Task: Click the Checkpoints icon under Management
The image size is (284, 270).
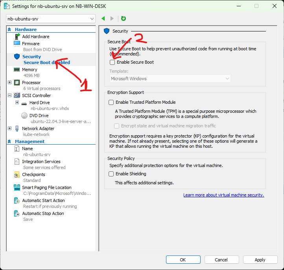Action: coord(17,174)
